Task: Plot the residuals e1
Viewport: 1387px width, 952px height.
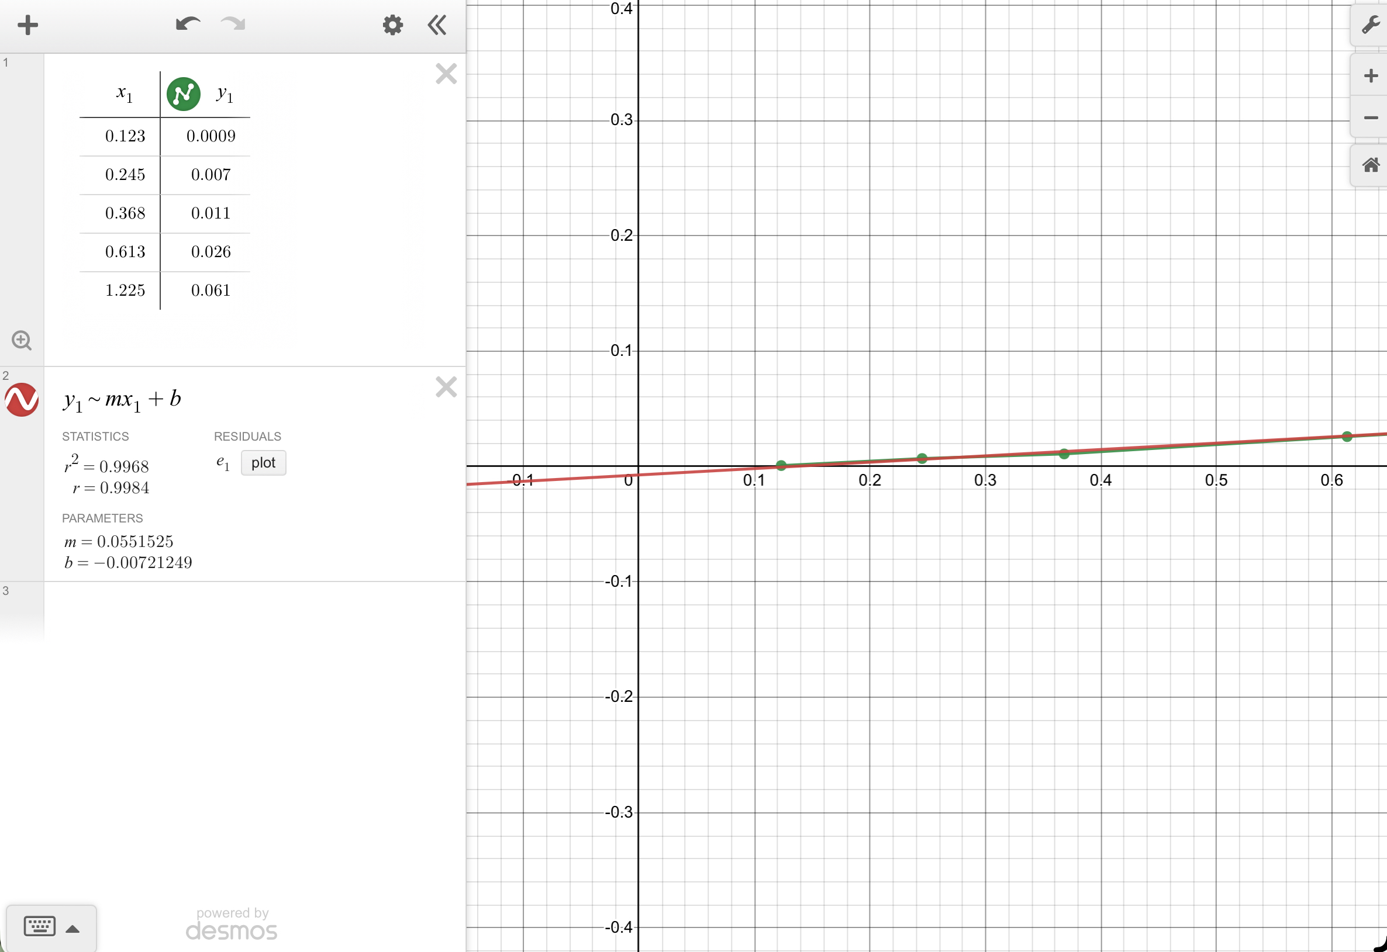Action: pyautogui.click(x=263, y=462)
